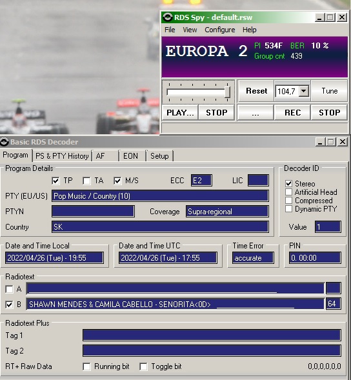Click the Radiotext Plus Tag 2 field
The image size is (351, 380).
point(212,351)
